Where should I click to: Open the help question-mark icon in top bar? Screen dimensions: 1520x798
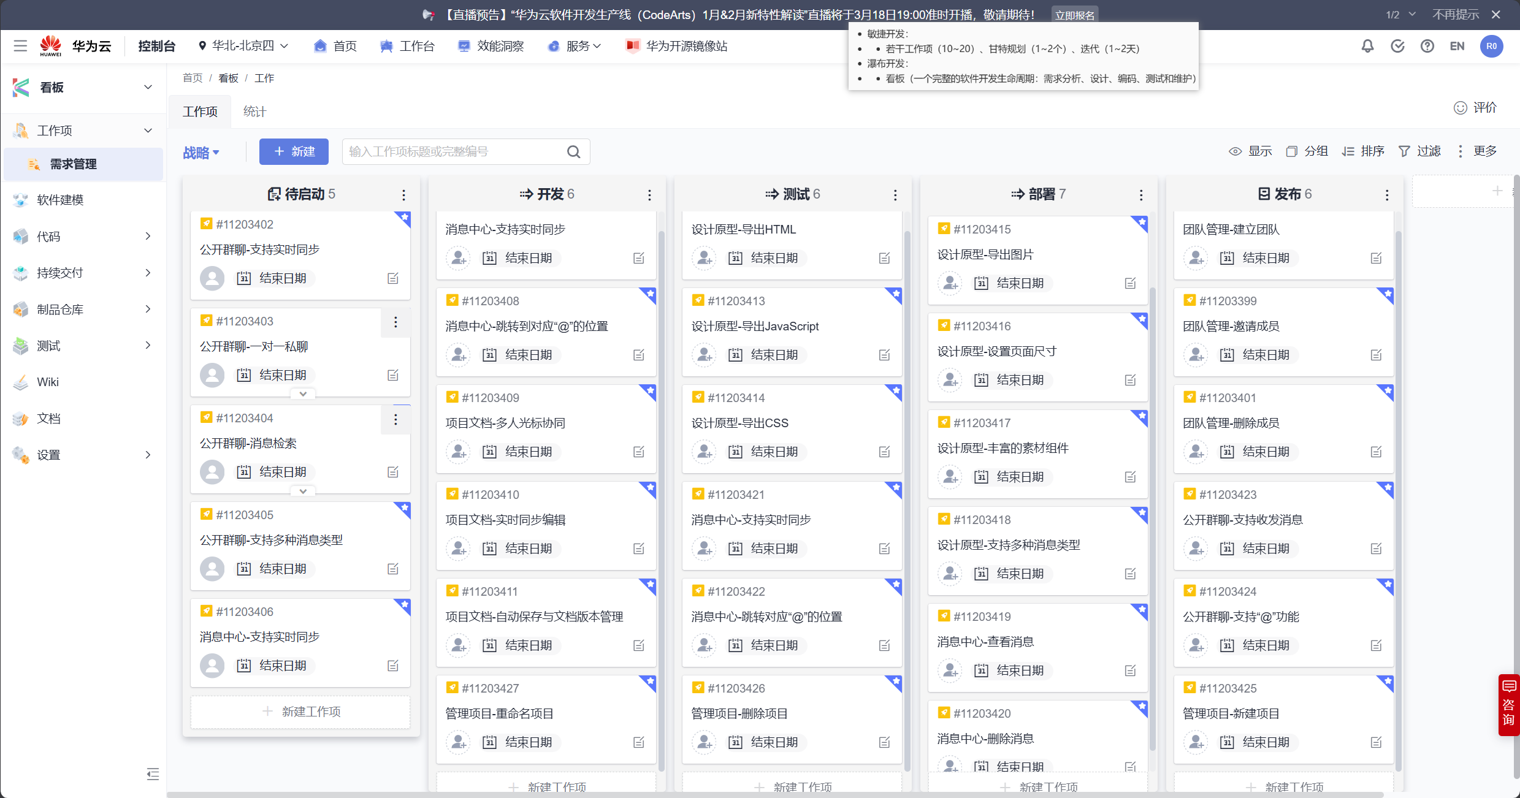(1427, 45)
